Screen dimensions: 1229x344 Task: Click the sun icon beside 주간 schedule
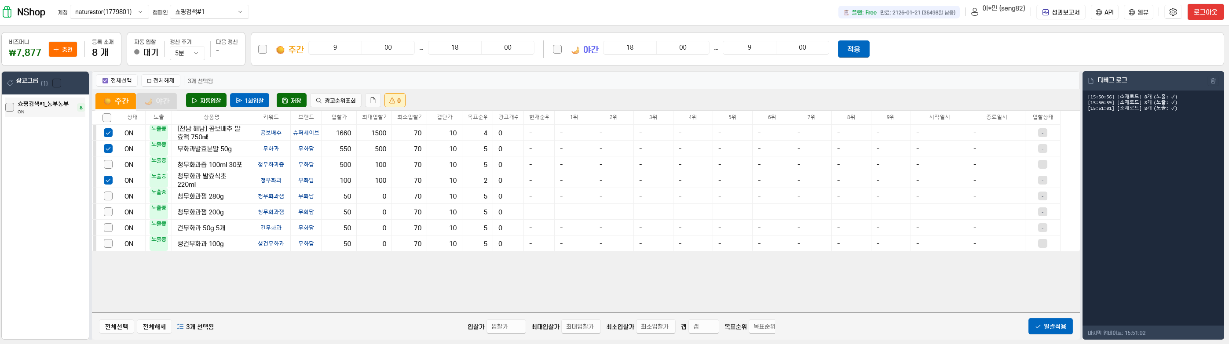point(280,50)
